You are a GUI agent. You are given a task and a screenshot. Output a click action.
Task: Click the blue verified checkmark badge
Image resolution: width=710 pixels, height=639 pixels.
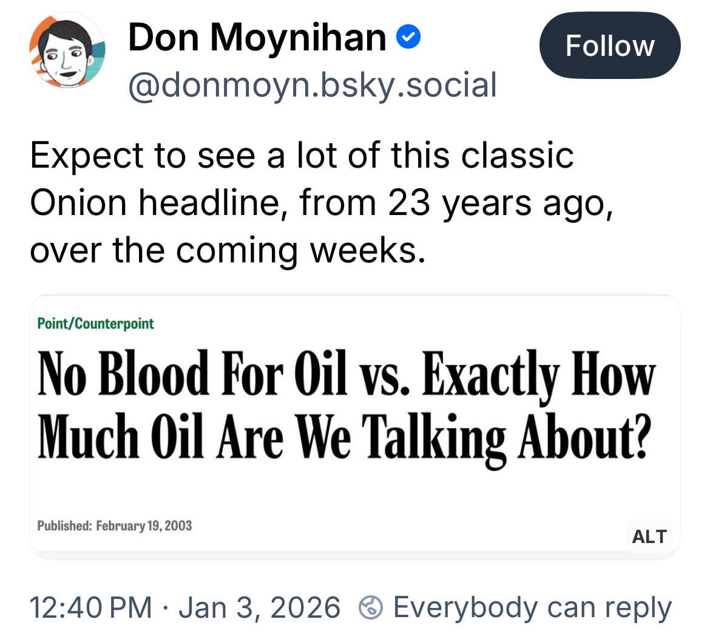click(x=408, y=39)
